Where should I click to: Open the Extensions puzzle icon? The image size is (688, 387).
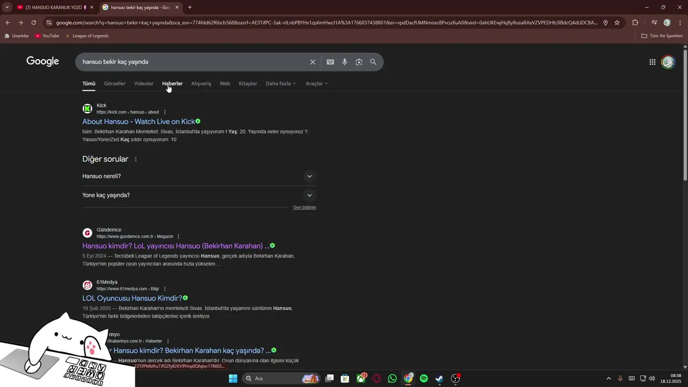(x=635, y=23)
